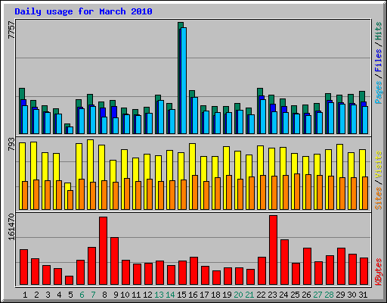Viewport: 387px width, 303px height.
Task: Click the orange Sites bar for day 5
Action: coord(70,200)
